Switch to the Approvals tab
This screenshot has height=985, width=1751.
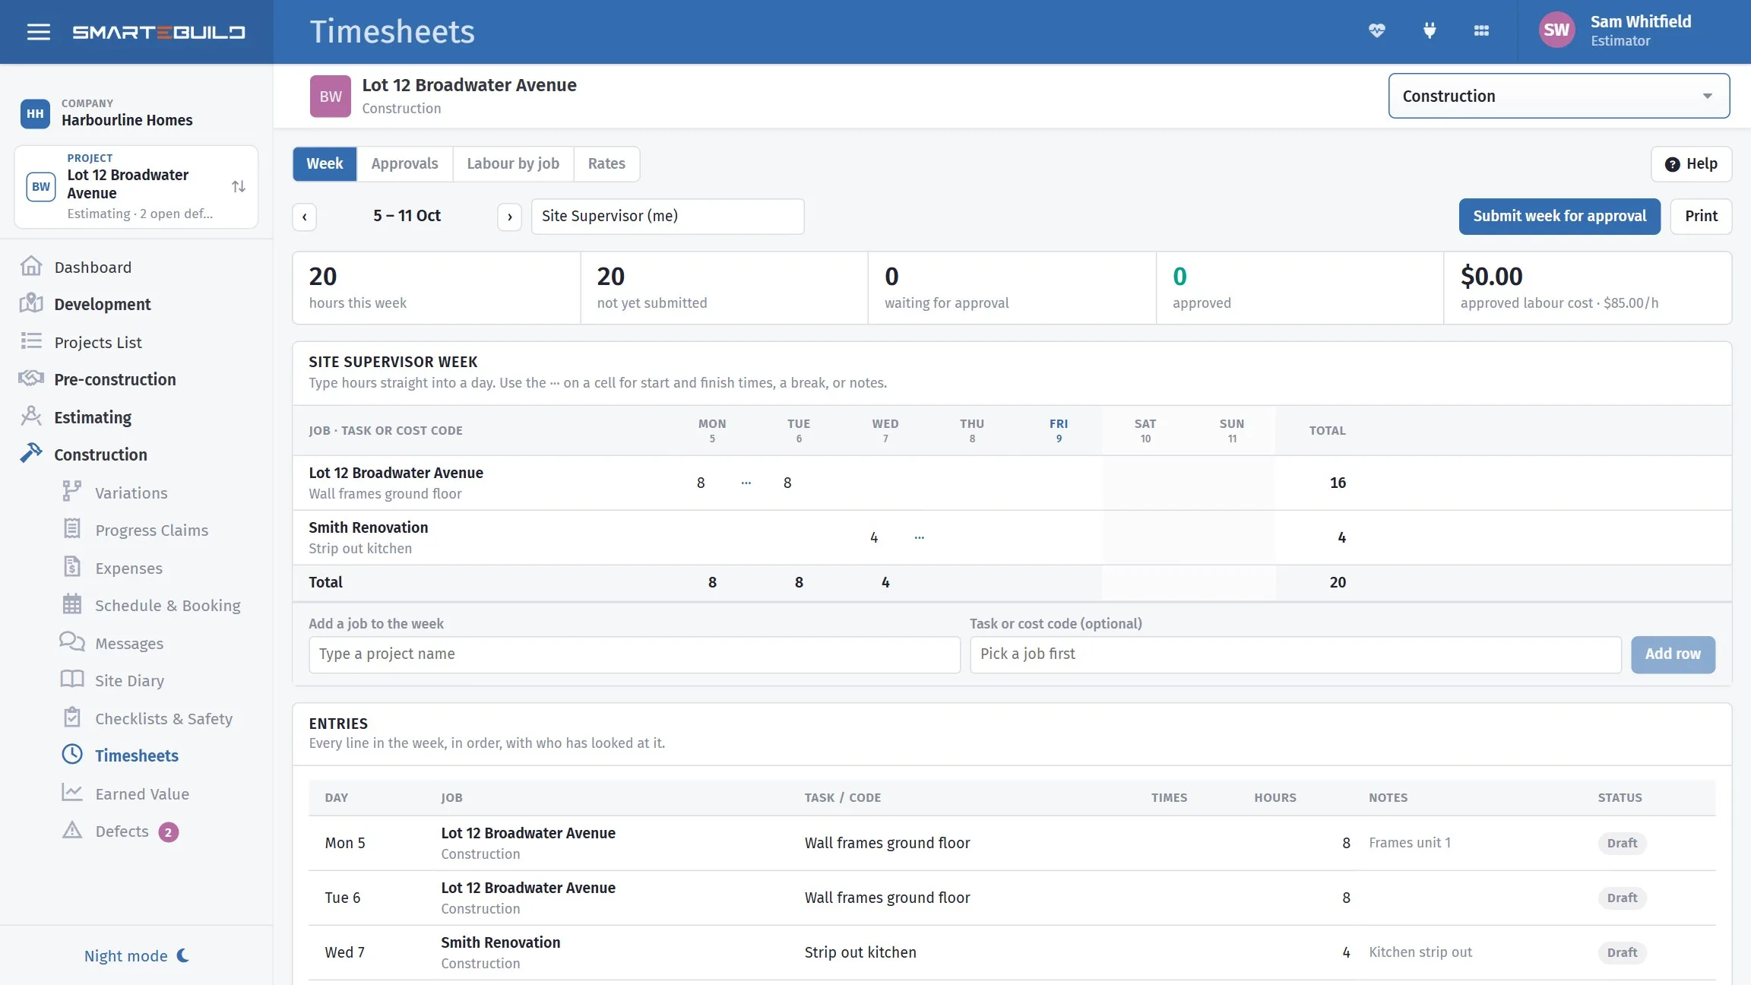[404, 163]
